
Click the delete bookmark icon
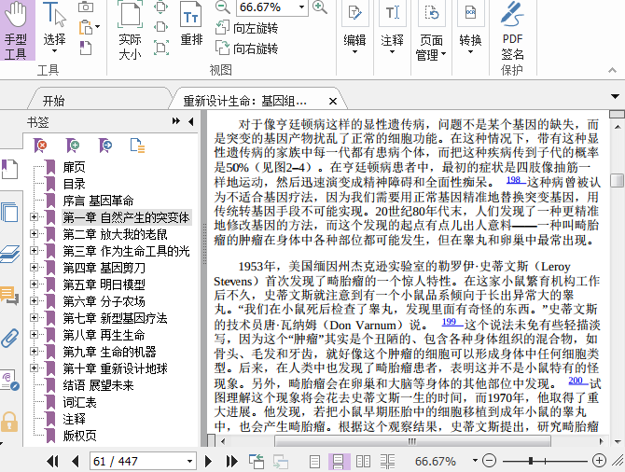(40, 145)
